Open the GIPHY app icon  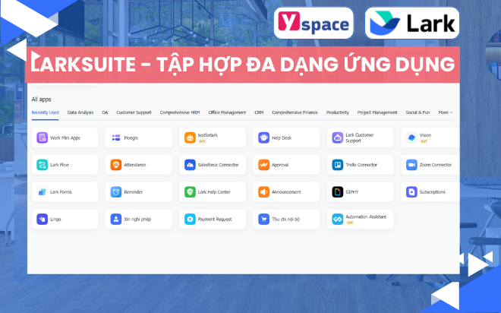337,192
